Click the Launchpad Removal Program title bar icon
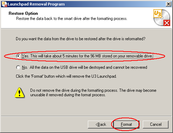Screen dimensions: 173x133 pos(4,4)
